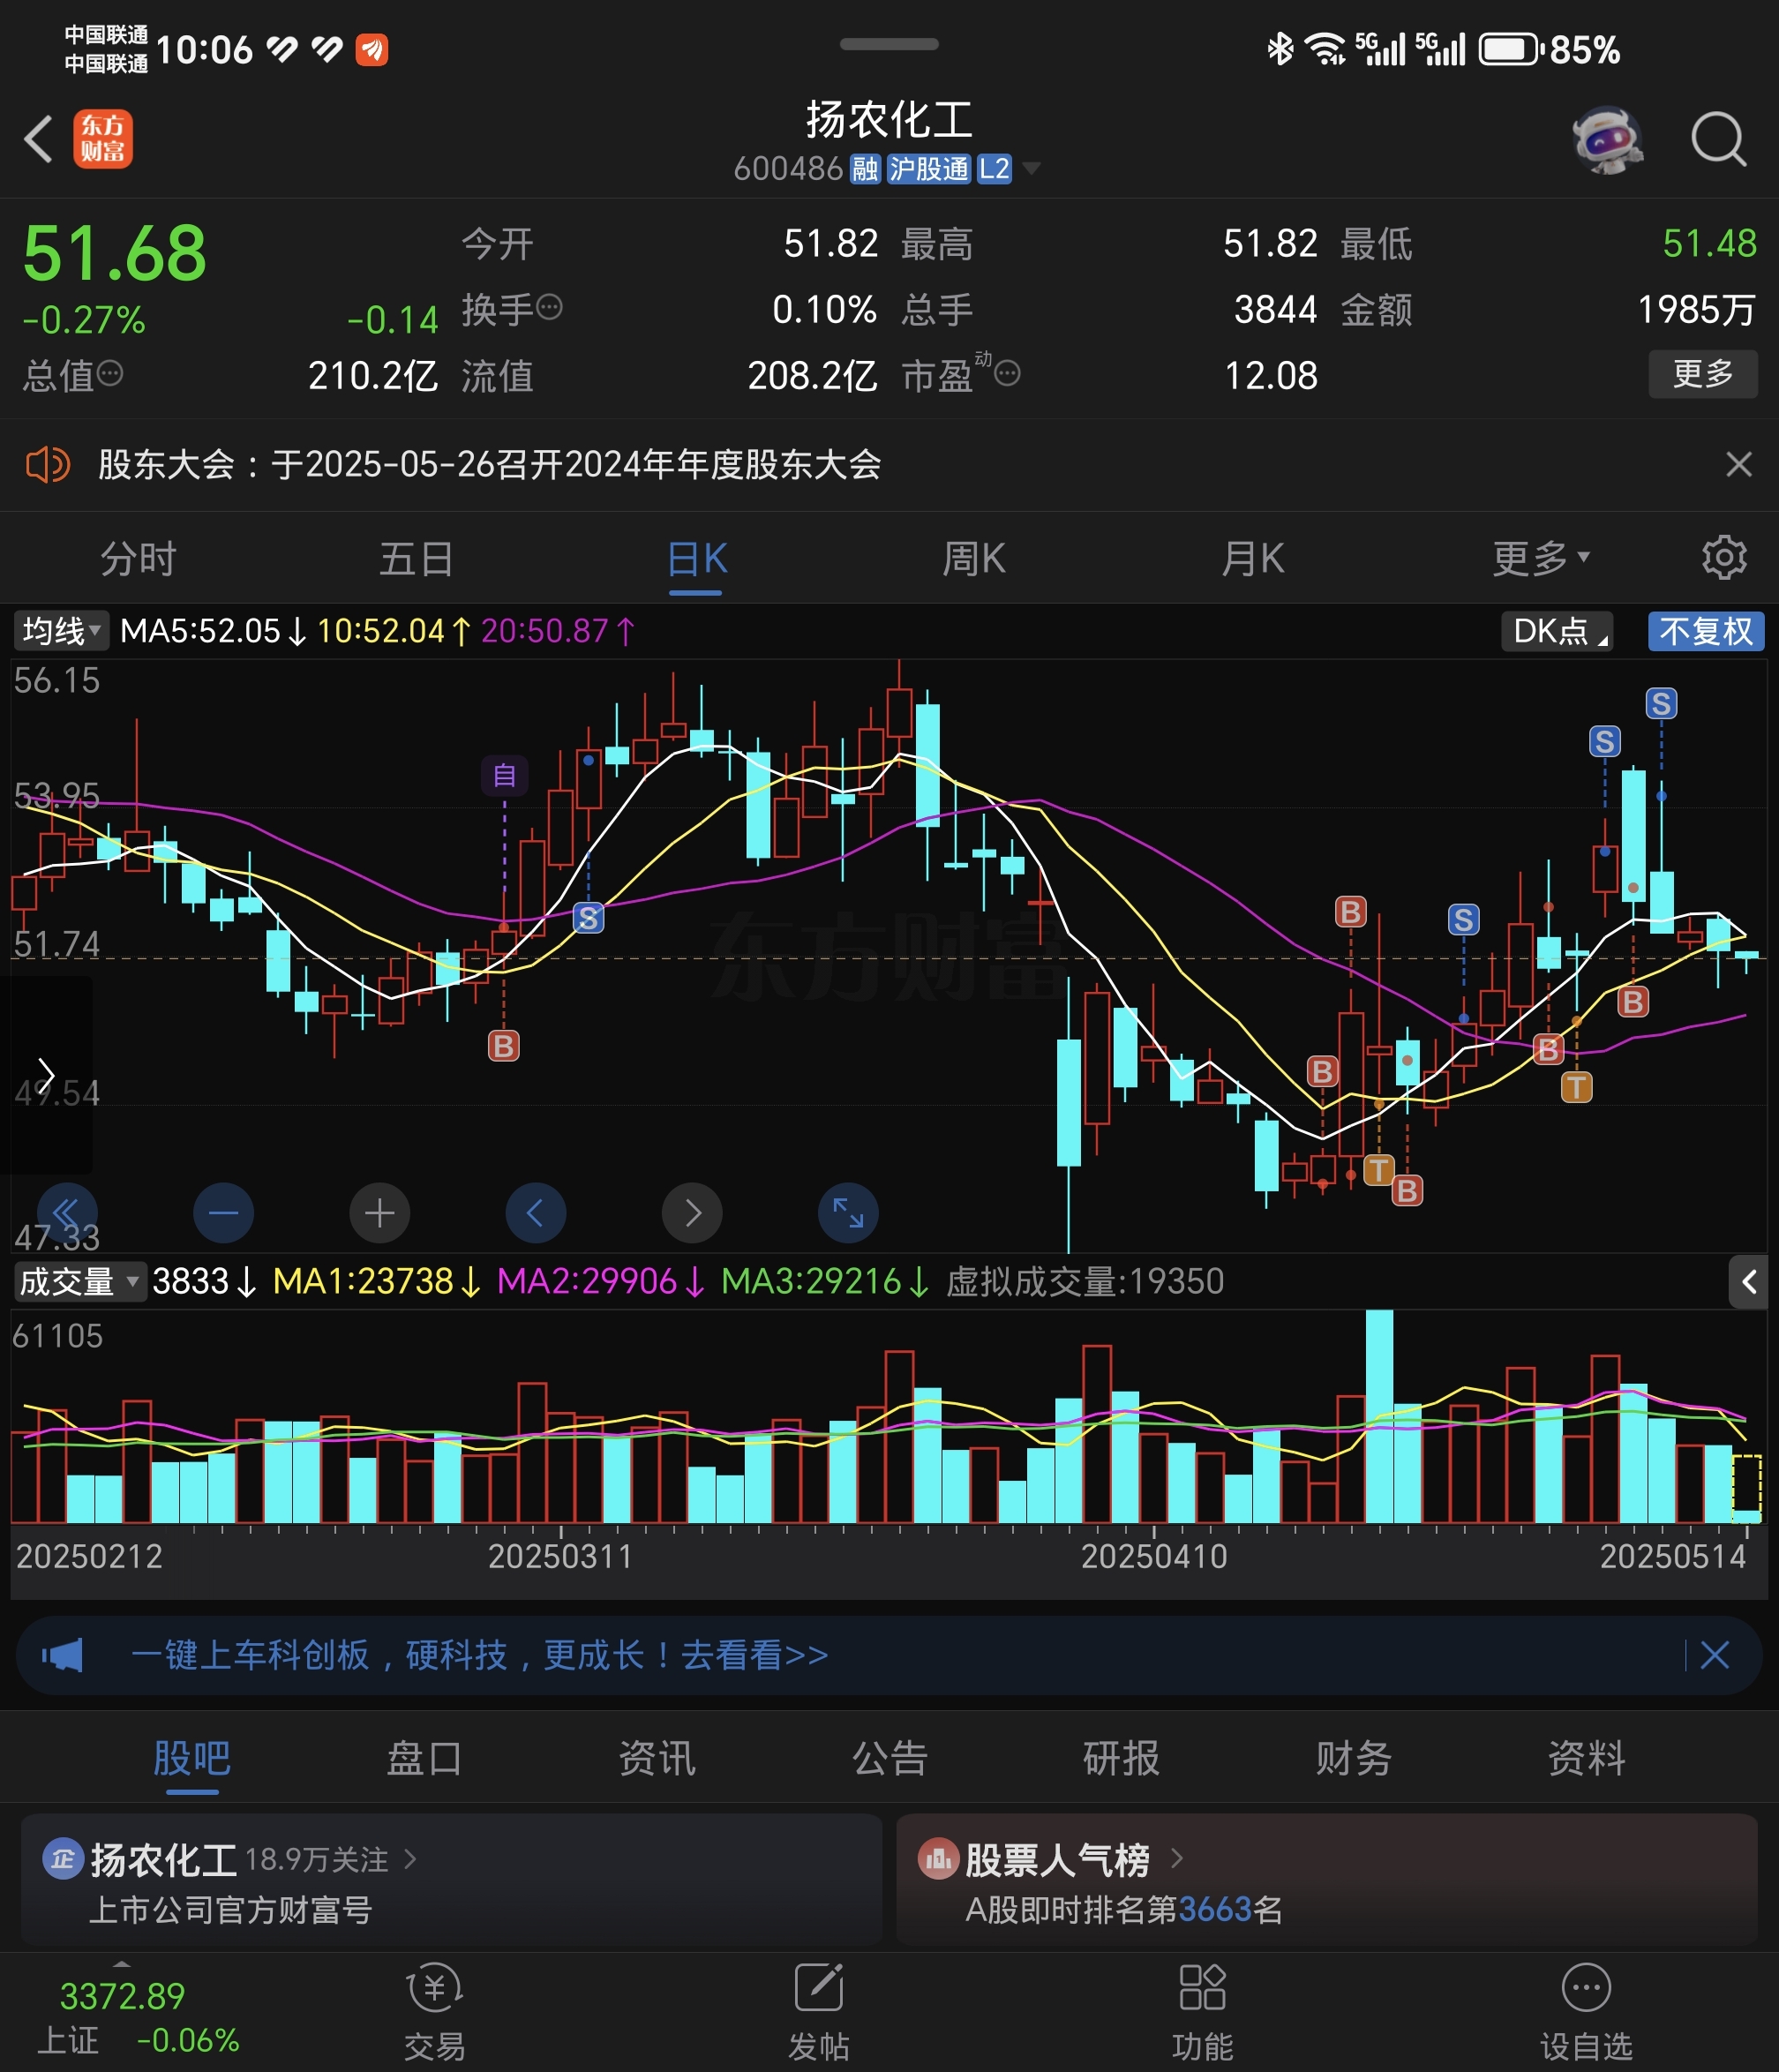Jump to earliest chart data double-arrow
The height and width of the screenshot is (2072, 1779).
[67, 1213]
